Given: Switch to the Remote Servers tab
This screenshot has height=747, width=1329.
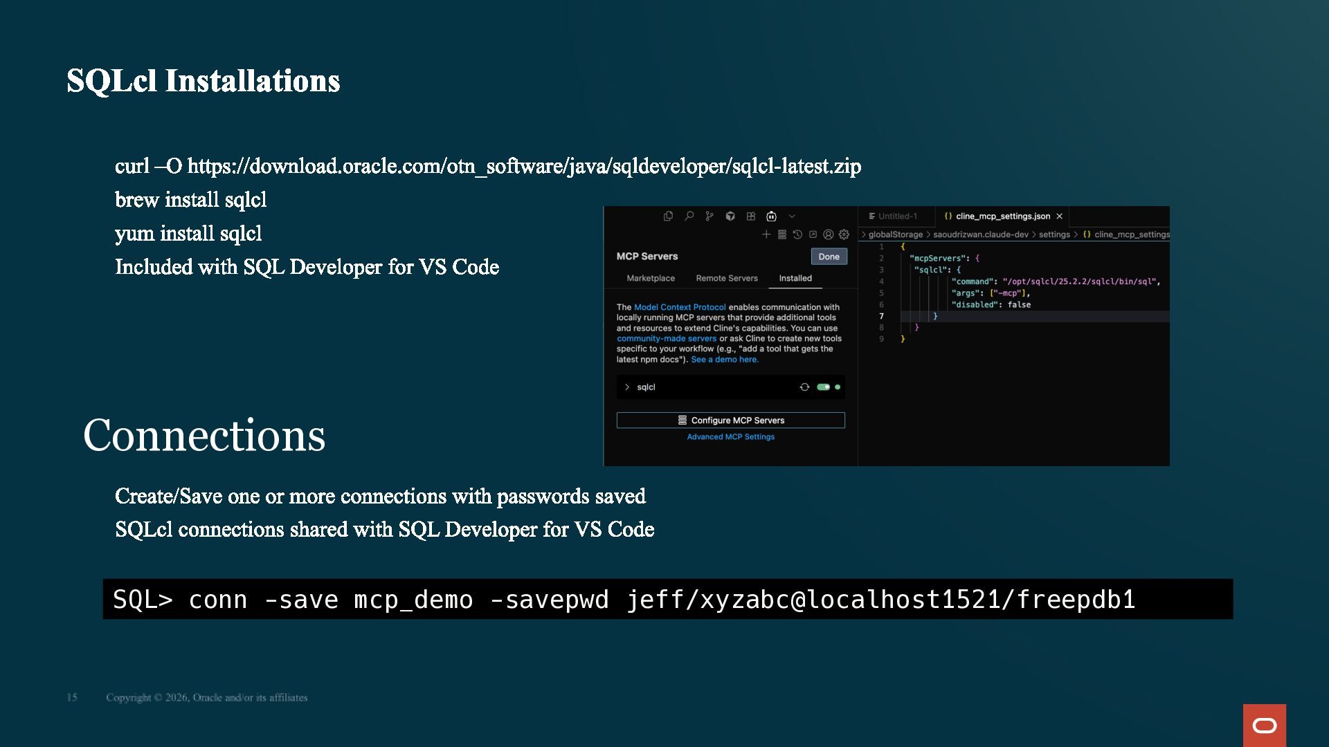Looking at the screenshot, I should pos(727,278).
